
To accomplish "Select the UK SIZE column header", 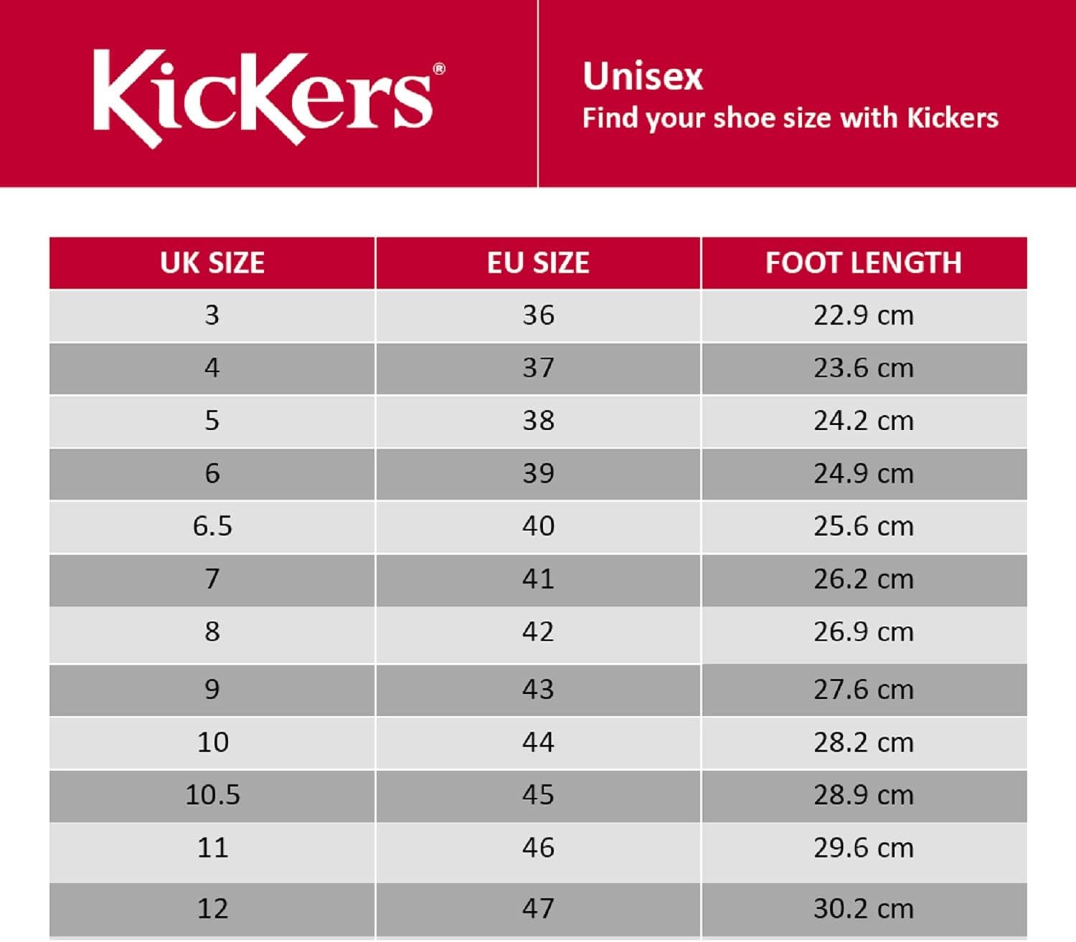I will pos(212,263).
